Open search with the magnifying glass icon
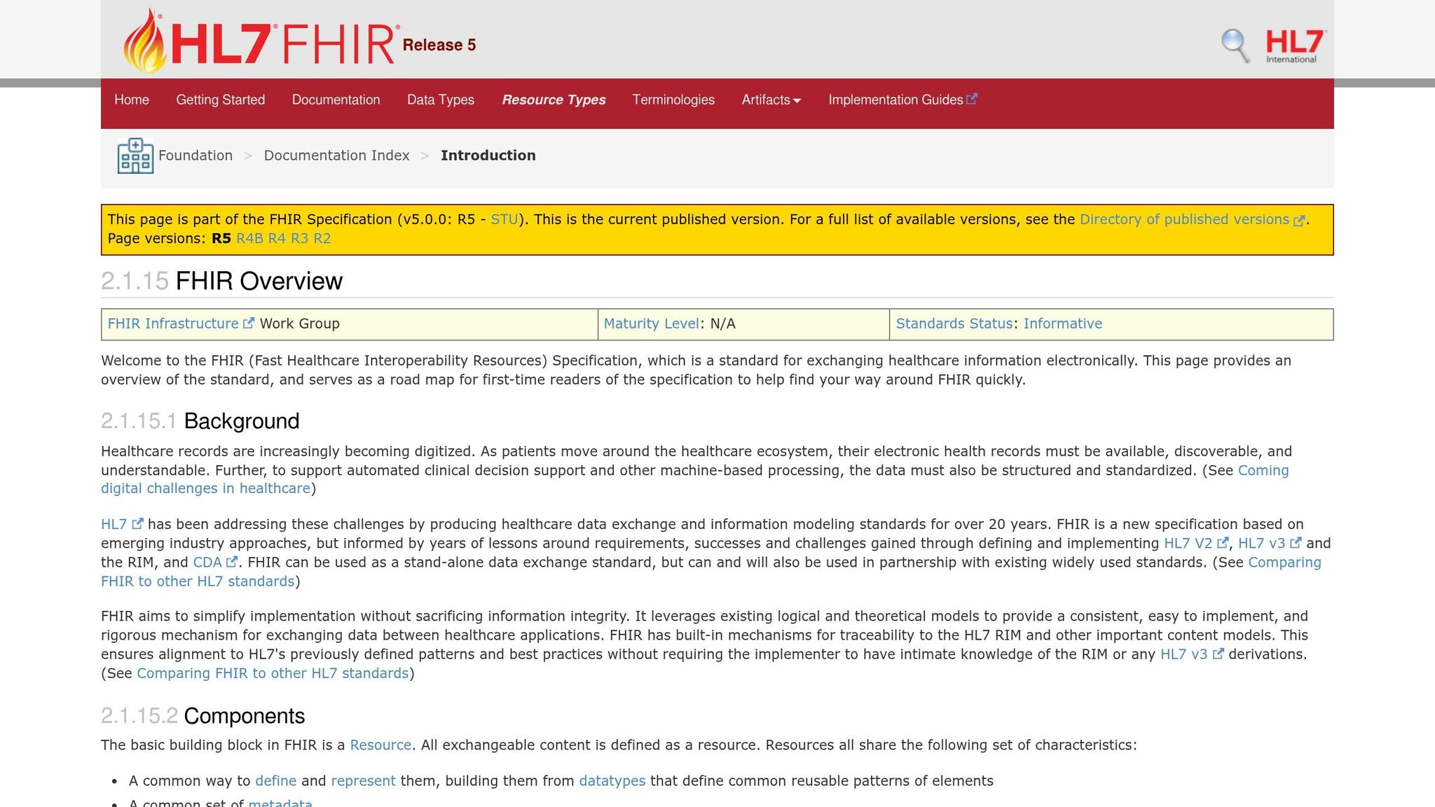Screen dimensions: 1435x807 pyautogui.click(x=1235, y=46)
